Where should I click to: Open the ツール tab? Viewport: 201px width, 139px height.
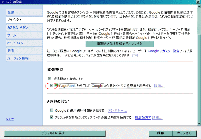tap(24, 35)
